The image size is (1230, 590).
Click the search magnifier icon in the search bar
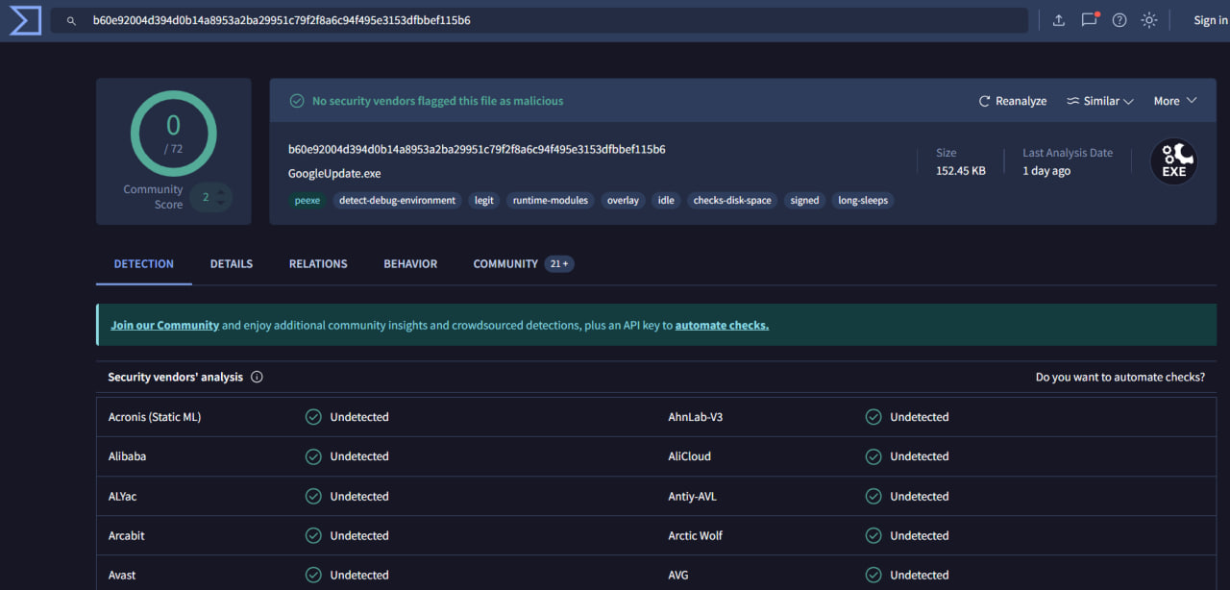tap(70, 19)
